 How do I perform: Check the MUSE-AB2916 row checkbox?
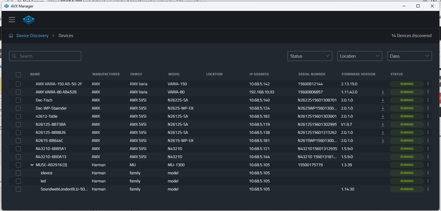coord(18,165)
